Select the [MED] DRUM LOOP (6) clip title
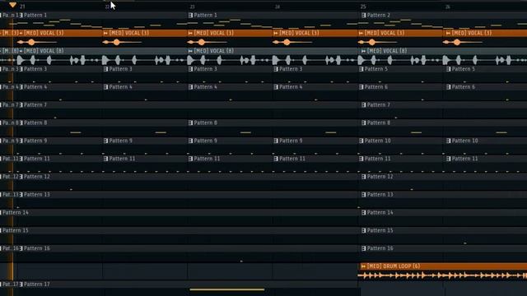Screen dimensions: 527x296 click(x=394, y=266)
